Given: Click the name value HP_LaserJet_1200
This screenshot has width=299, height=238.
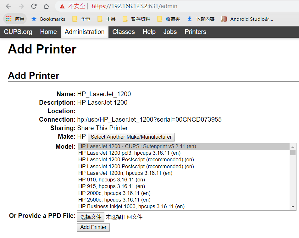Looking at the screenshot, I should (104, 94).
